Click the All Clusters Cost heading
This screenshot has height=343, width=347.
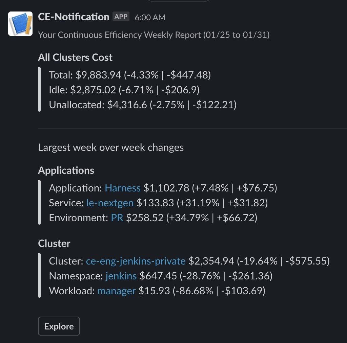(x=75, y=58)
